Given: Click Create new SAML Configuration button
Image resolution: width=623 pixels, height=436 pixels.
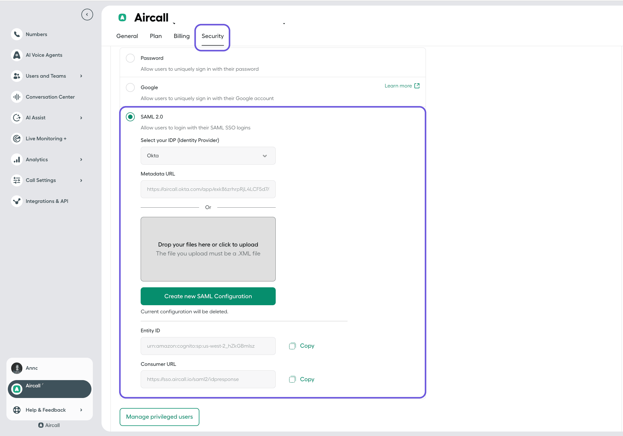Looking at the screenshot, I should point(208,296).
